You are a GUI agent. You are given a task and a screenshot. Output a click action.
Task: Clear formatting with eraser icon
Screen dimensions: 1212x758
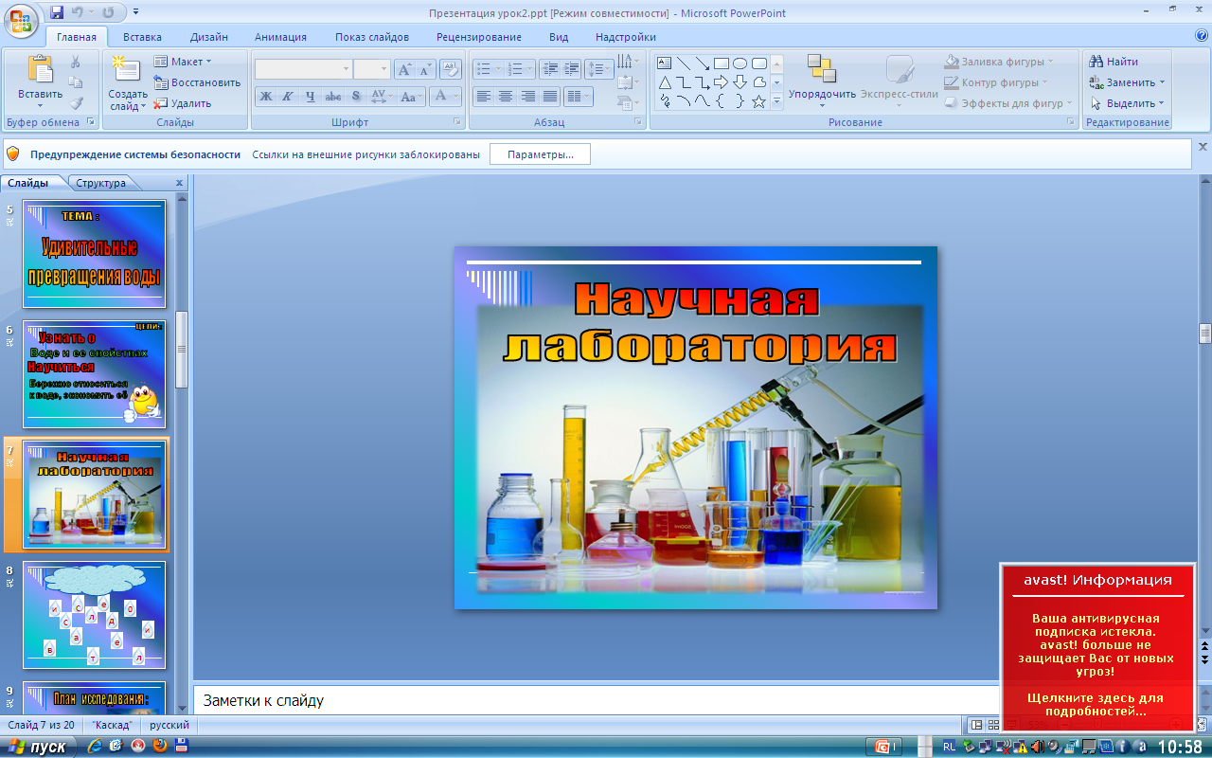coord(451,69)
